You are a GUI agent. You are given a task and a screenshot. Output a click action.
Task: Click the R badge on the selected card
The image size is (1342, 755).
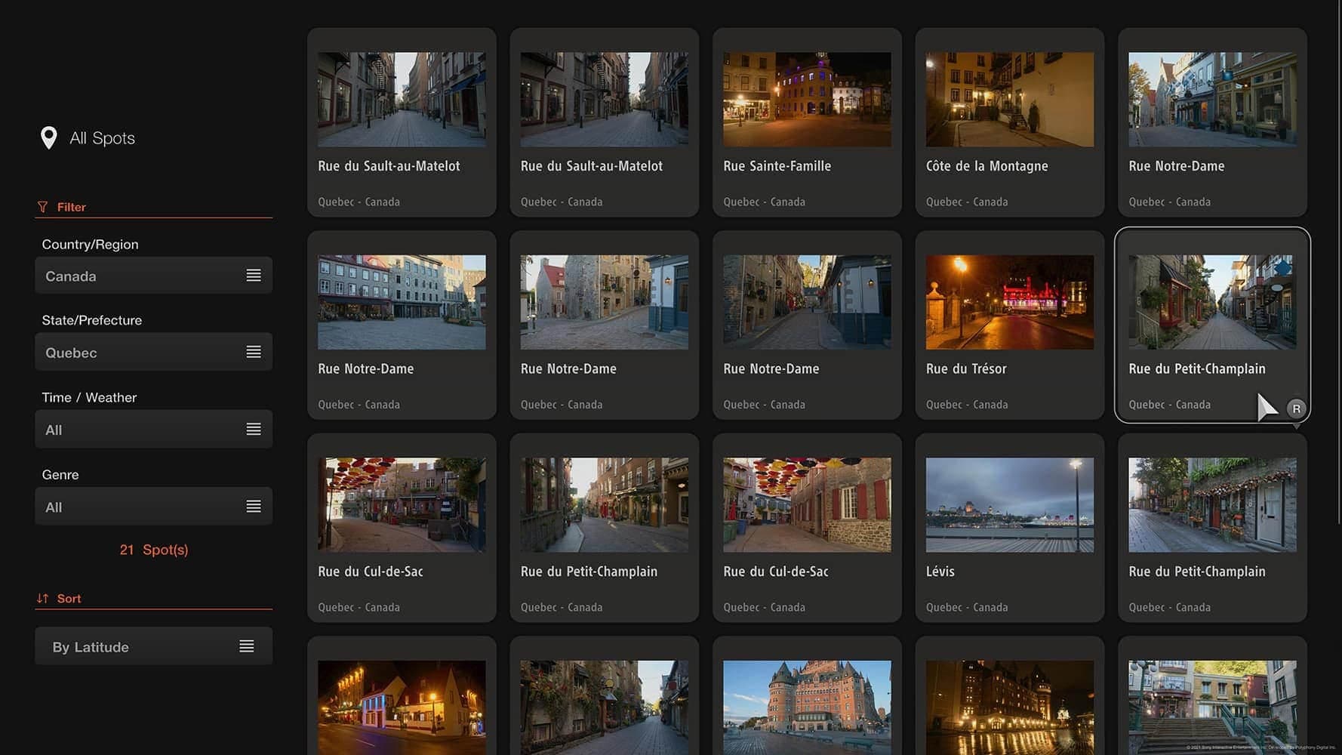tap(1296, 408)
